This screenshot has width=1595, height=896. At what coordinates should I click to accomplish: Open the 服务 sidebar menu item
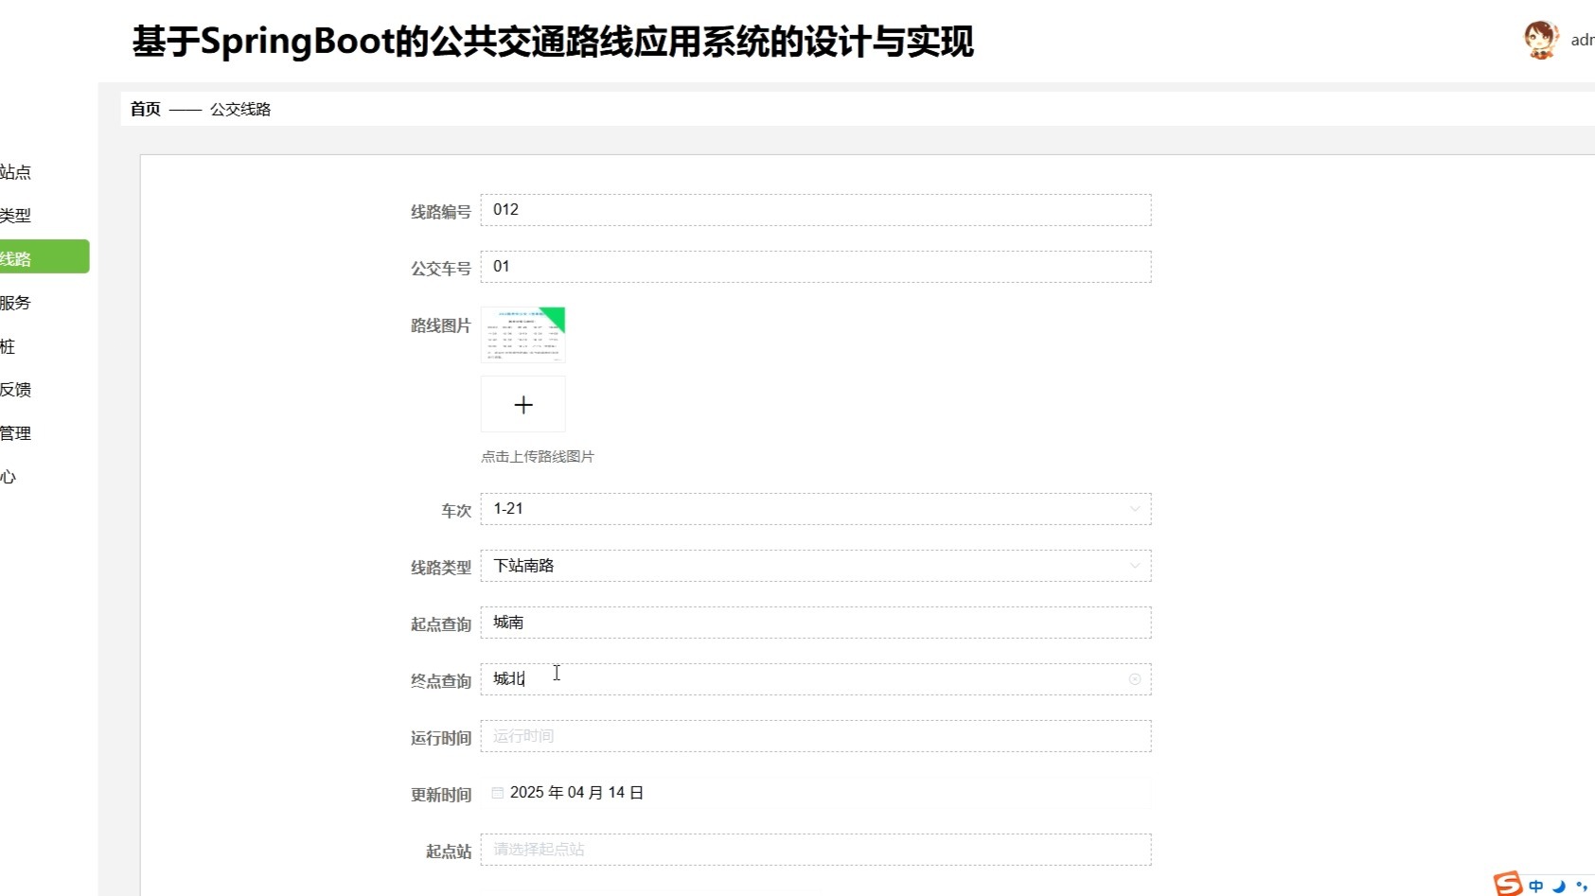coord(16,303)
